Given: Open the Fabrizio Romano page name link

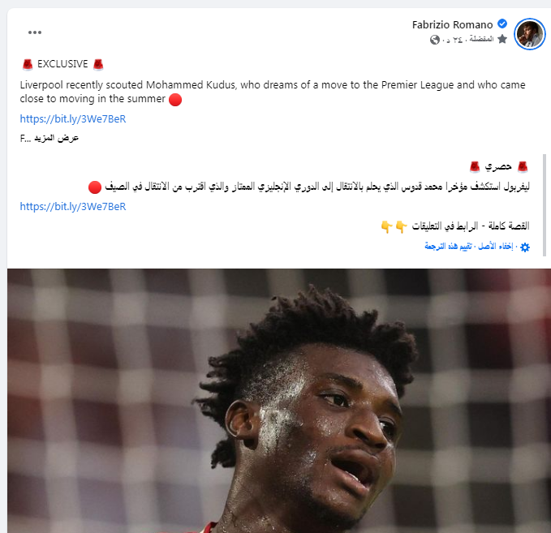Looking at the screenshot, I should click(452, 24).
